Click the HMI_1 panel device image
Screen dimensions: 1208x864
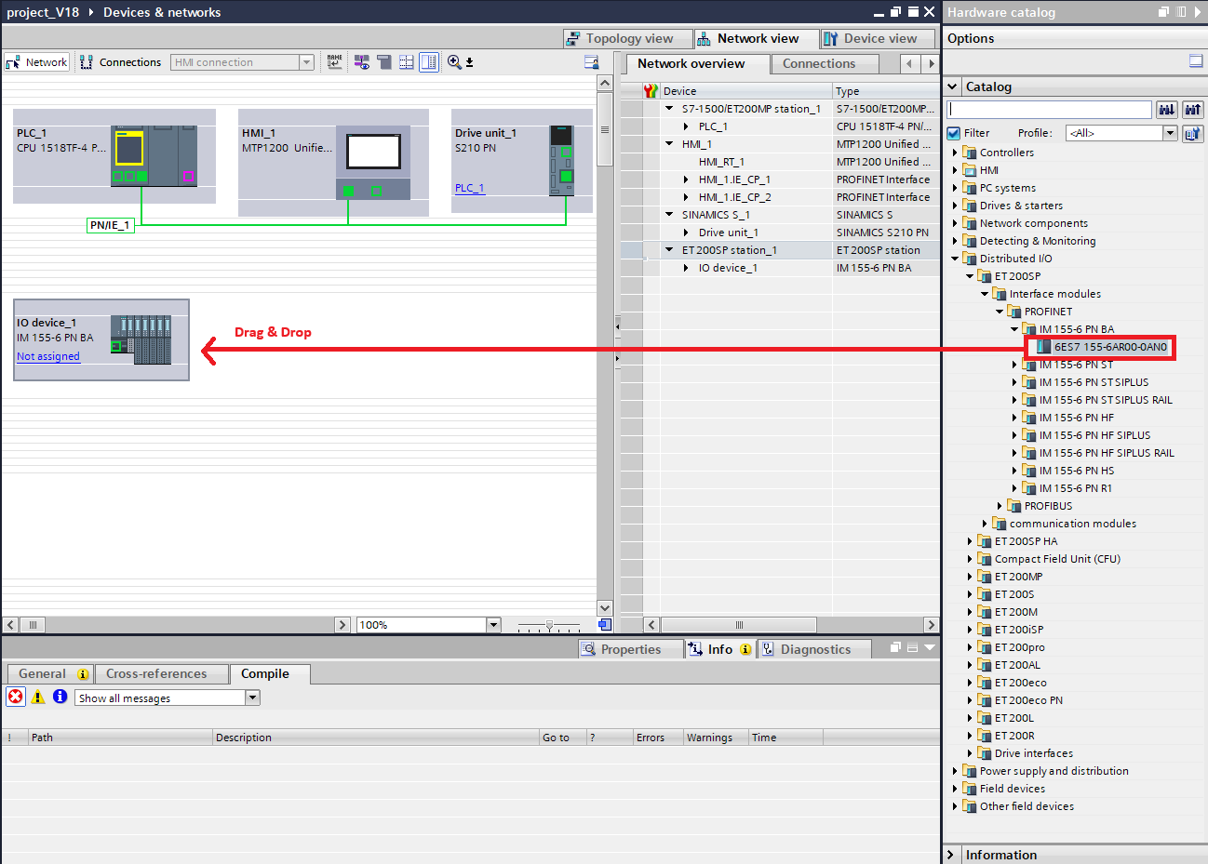click(373, 164)
